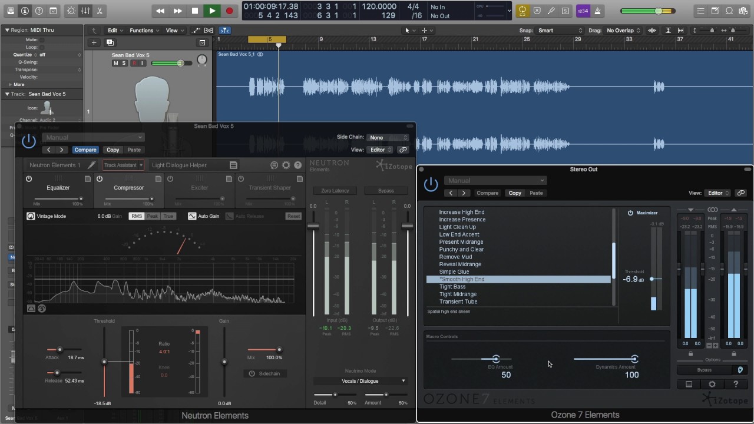The height and width of the screenshot is (424, 754).
Task: Open the Media Browser icon
Action: (743, 11)
